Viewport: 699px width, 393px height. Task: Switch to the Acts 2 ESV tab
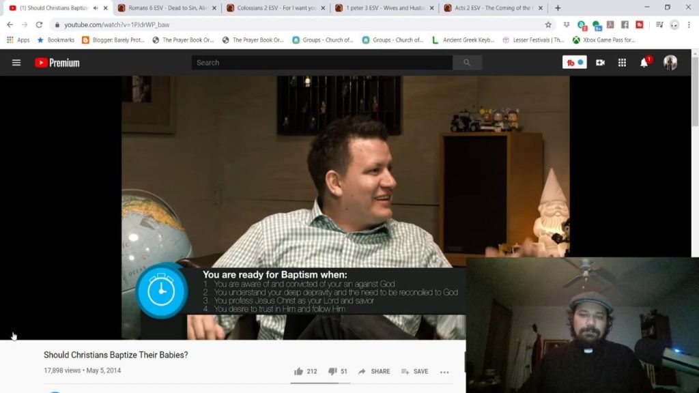[491, 8]
